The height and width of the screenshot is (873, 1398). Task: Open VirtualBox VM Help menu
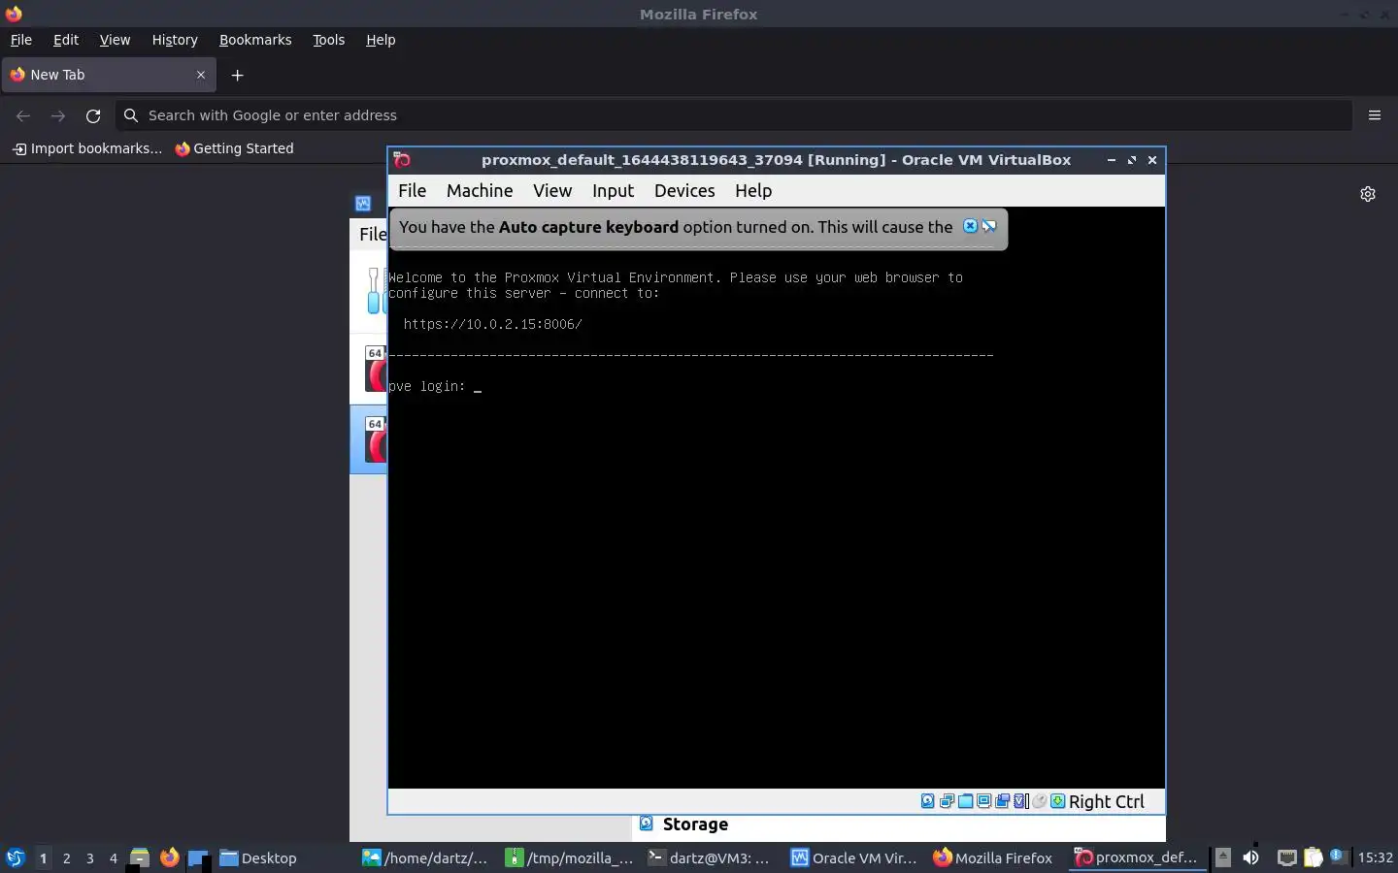pyautogui.click(x=753, y=190)
